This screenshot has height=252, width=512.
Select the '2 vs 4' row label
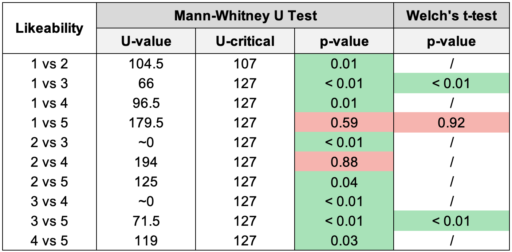[x=50, y=162]
